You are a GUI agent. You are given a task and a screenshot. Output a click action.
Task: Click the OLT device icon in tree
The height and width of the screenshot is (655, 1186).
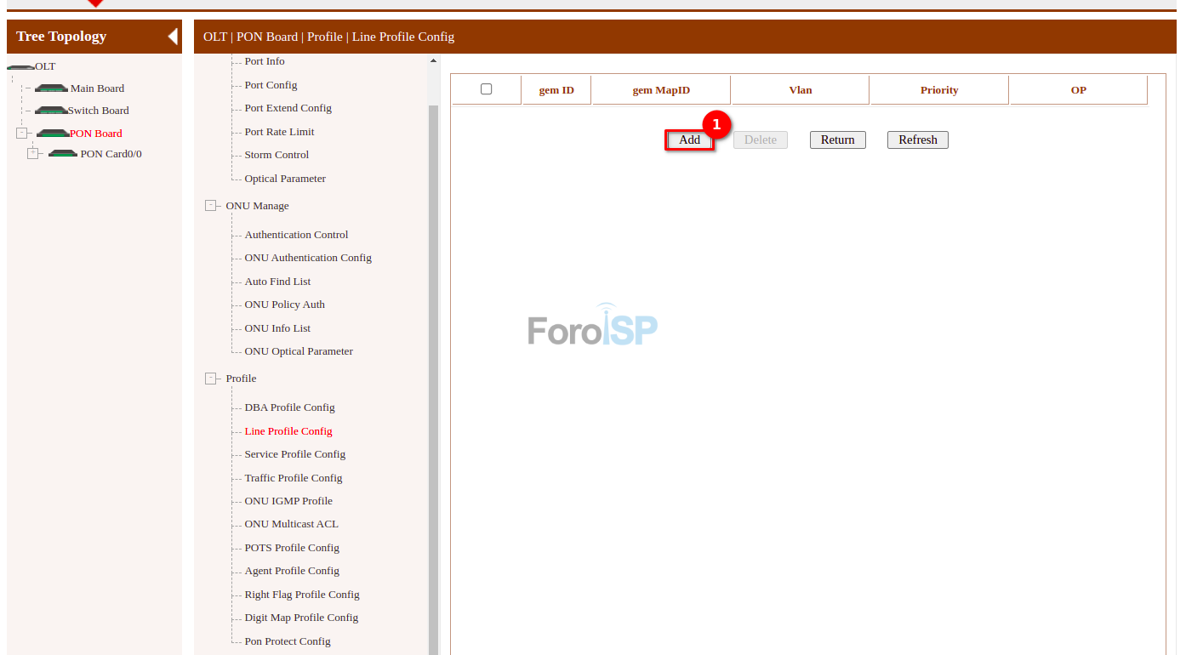click(x=20, y=66)
